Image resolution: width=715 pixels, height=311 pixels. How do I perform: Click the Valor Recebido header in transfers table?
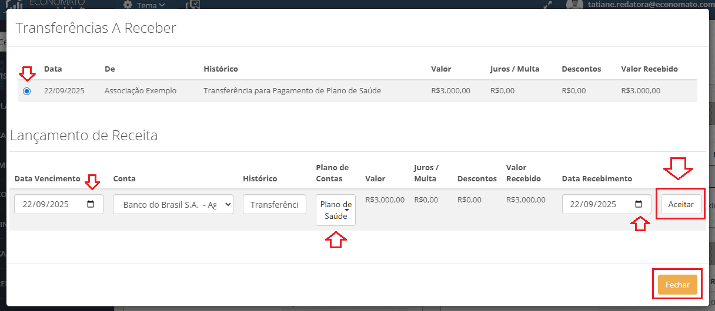(x=649, y=69)
